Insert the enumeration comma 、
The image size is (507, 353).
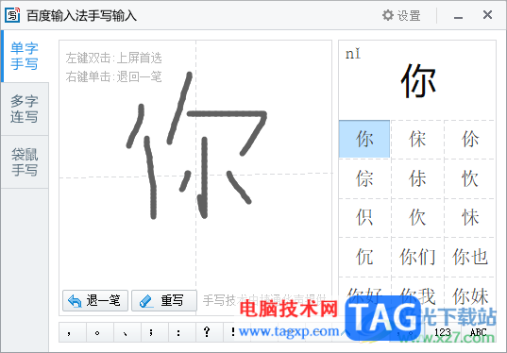[127, 332]
